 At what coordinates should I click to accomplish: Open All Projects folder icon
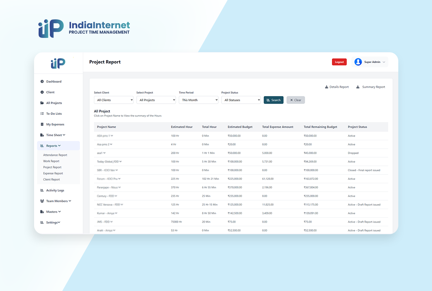coord(42,103)
